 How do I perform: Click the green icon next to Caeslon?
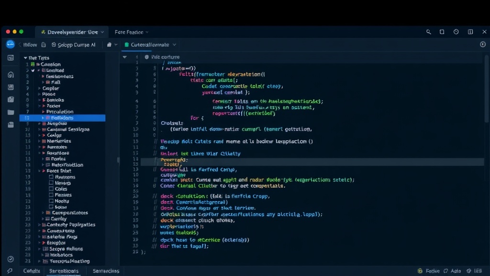click(x=33, y=64)
